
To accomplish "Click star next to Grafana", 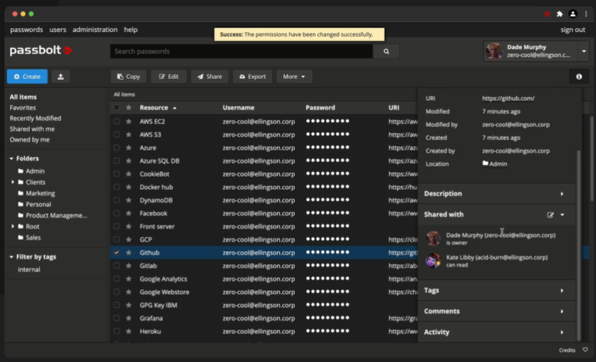I will 129,319.
